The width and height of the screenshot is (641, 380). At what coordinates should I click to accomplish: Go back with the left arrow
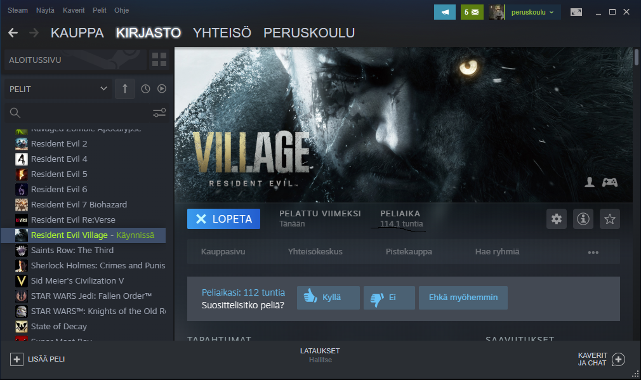click(13, 33)
